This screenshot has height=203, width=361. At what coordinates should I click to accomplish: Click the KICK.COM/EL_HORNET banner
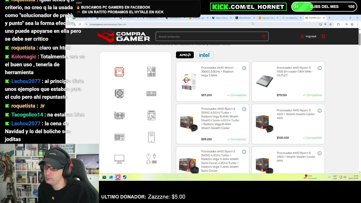click(x=248, y=7)
